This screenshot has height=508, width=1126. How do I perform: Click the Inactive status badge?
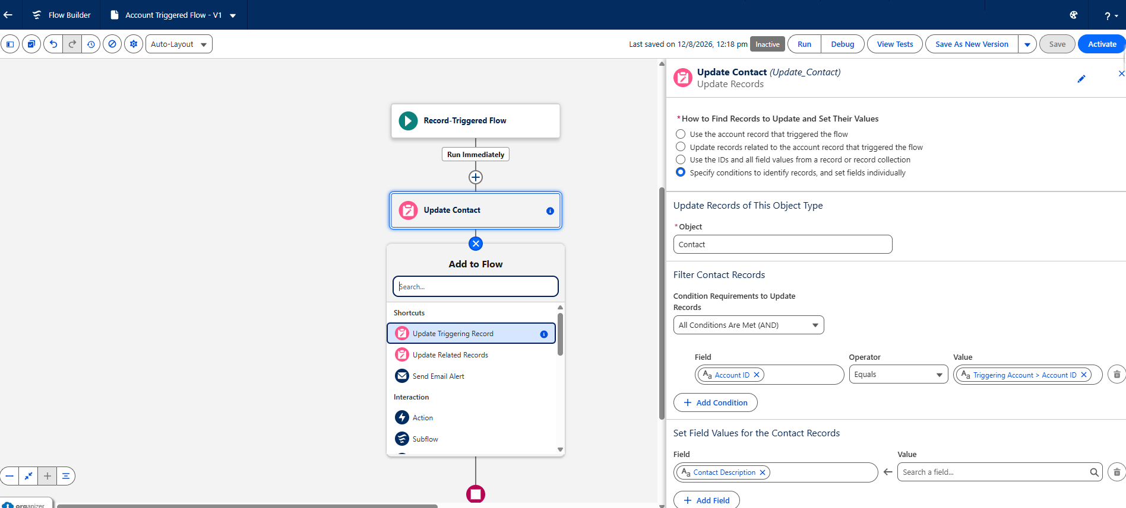click(x=767, y=44)
